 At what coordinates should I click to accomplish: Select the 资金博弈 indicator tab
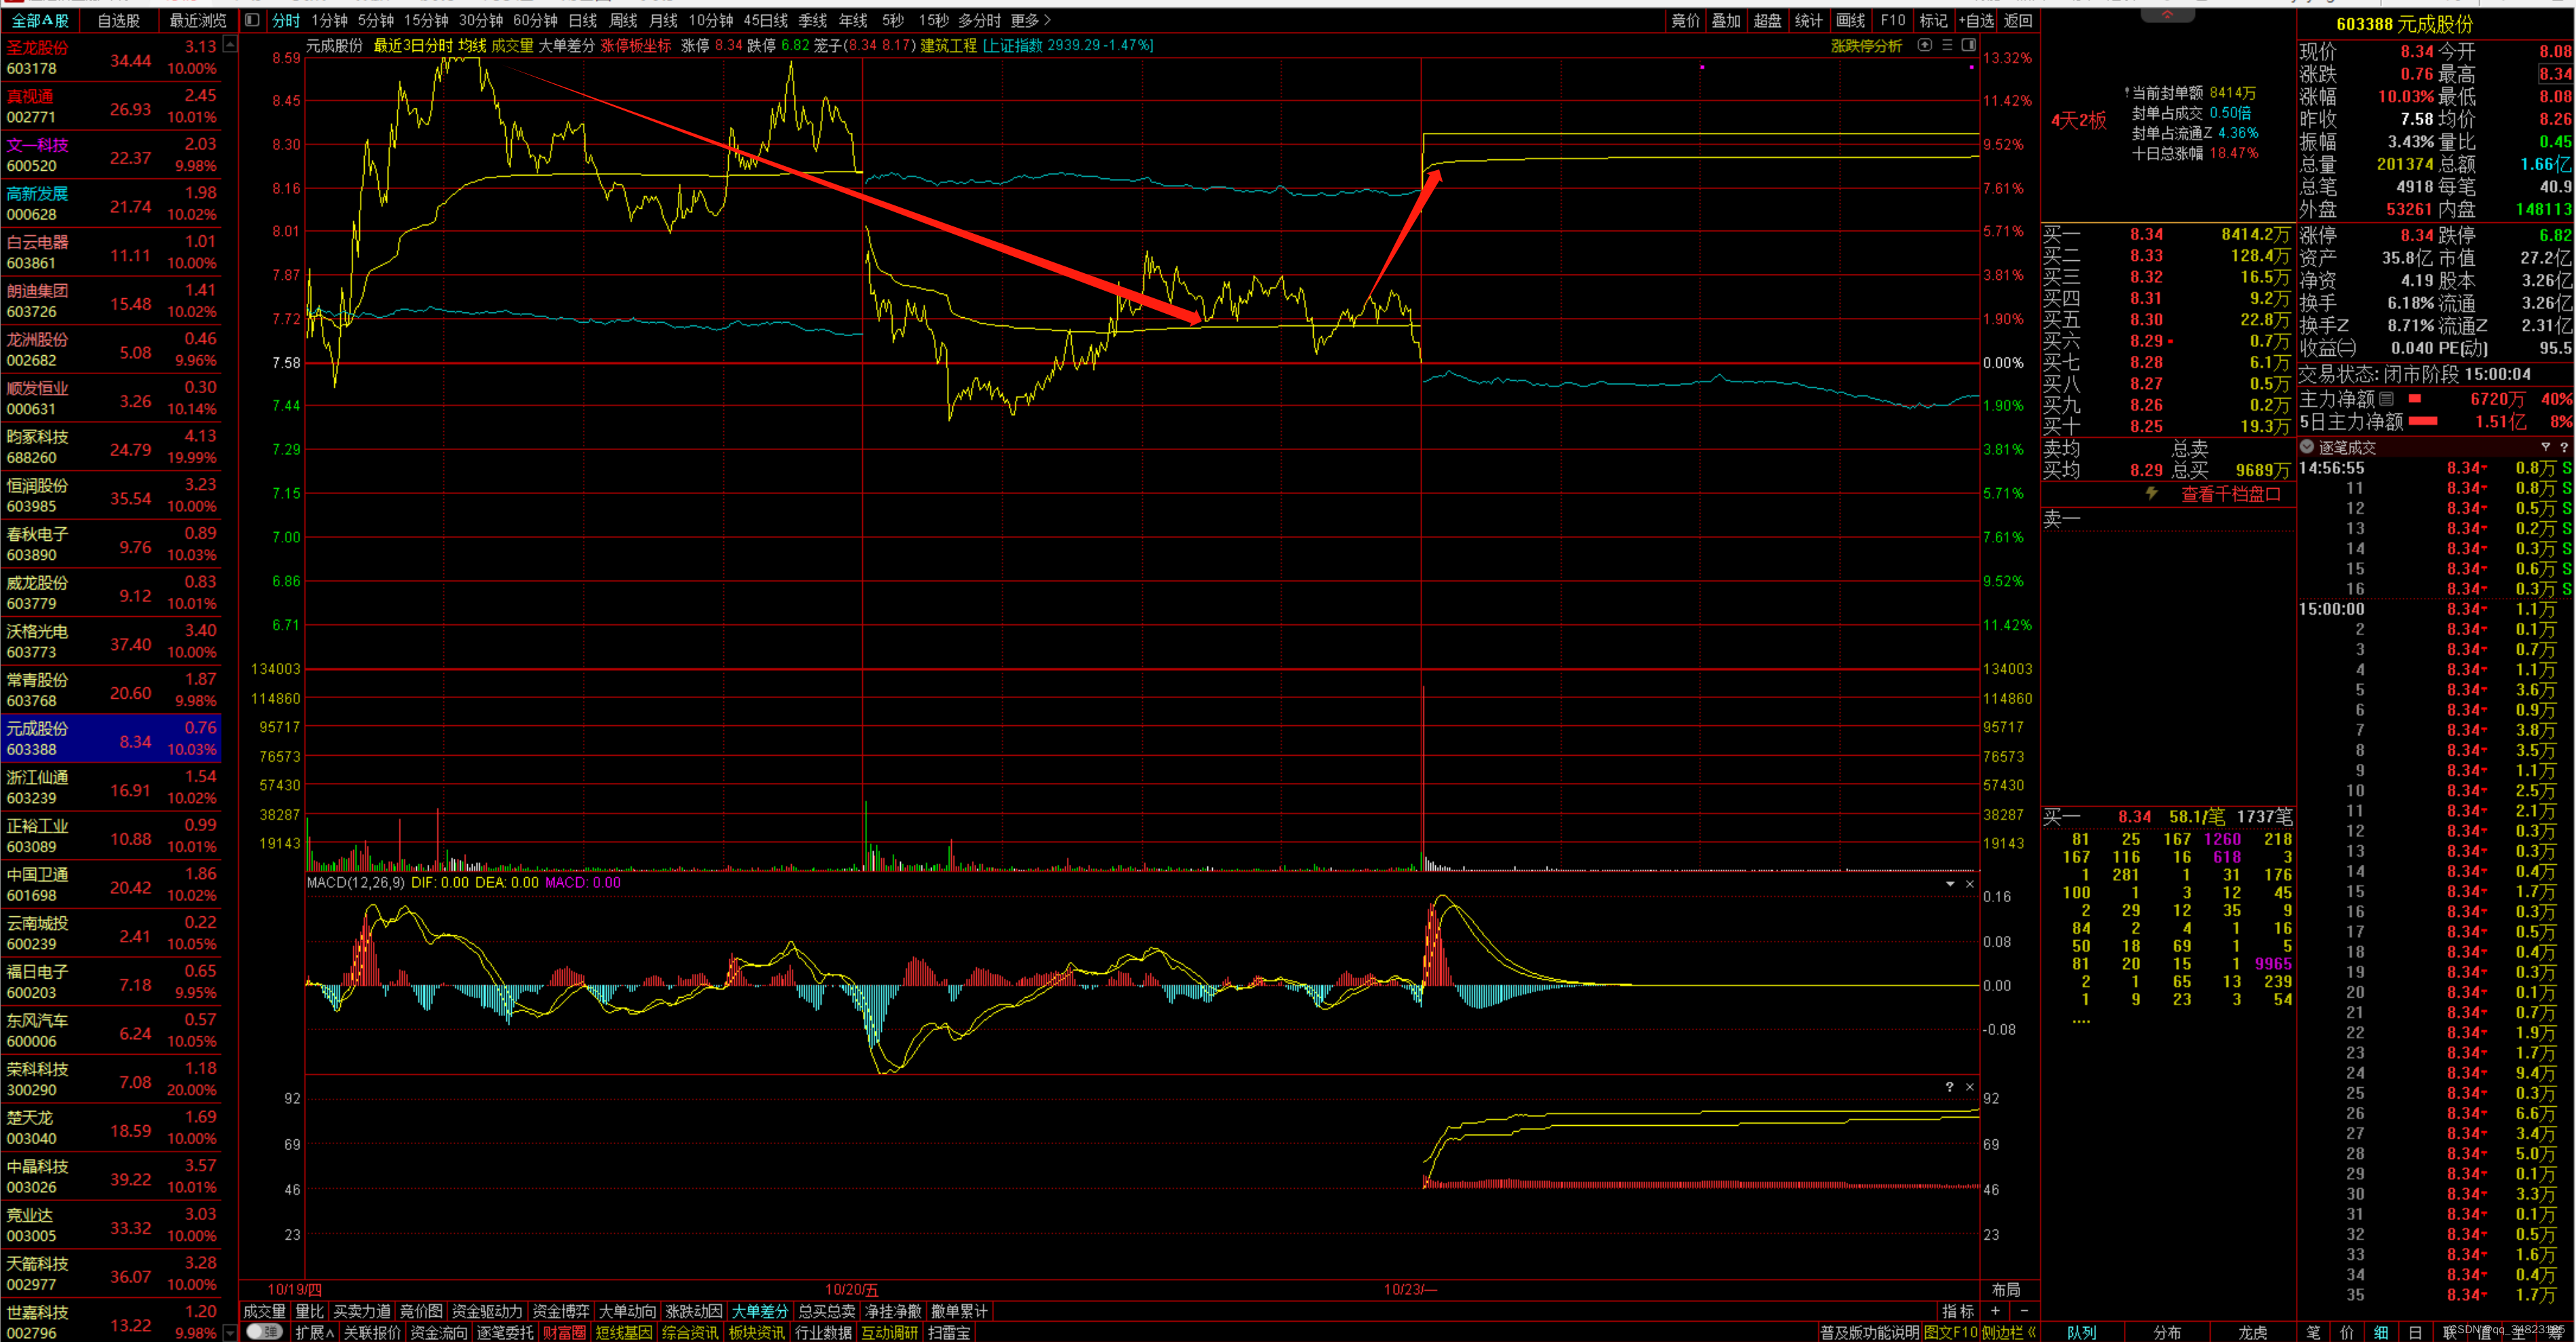pos(561,1311)
